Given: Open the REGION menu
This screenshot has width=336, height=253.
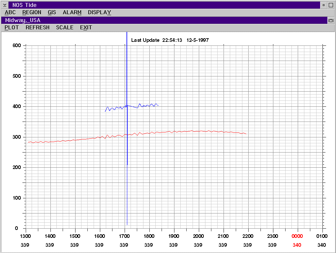Looking at the screenshot, I should (x=32, y=13).
